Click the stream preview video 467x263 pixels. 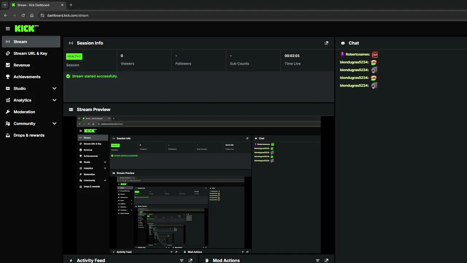tap(198, 185)
